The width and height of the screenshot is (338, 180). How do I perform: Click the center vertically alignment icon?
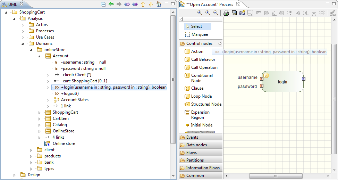[290, 13]
